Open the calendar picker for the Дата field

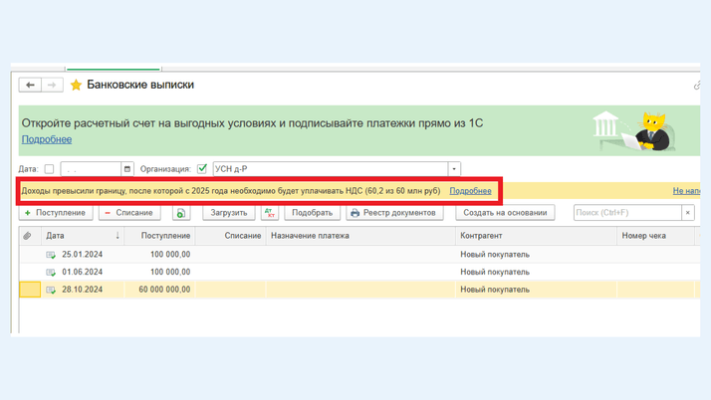tap(127, 169)
